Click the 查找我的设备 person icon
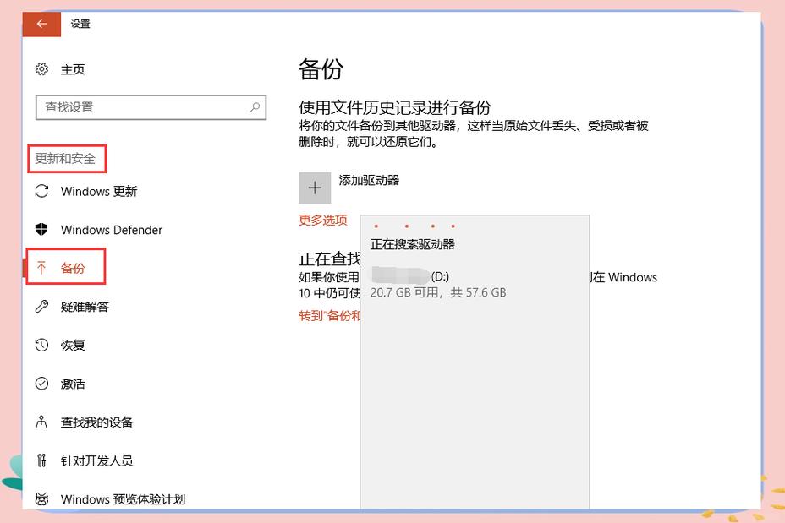 pos(41,422)
